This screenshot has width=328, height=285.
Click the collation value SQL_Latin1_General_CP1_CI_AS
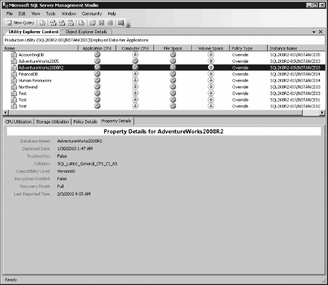(x=87, y=164)
